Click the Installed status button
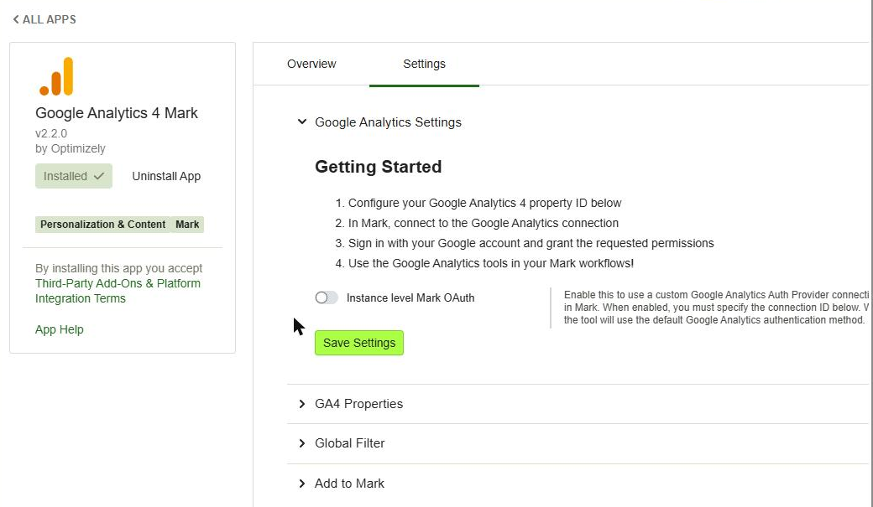 pos(74,176)
